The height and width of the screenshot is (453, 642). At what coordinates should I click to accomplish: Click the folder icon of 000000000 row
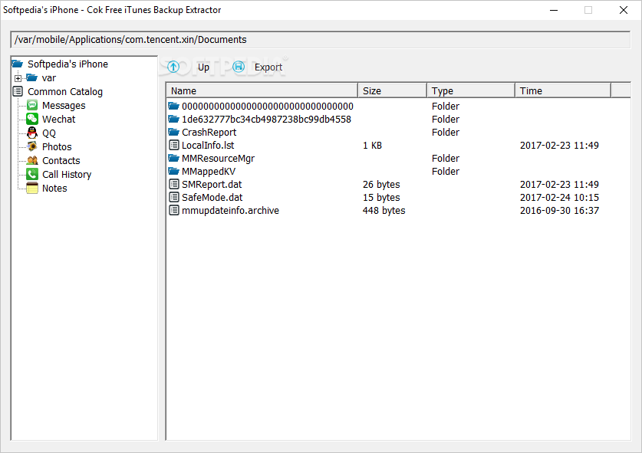(174, 106)
